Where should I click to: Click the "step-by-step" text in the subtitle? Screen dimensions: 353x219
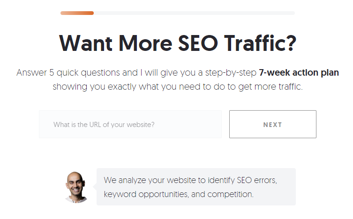point(231,73)
